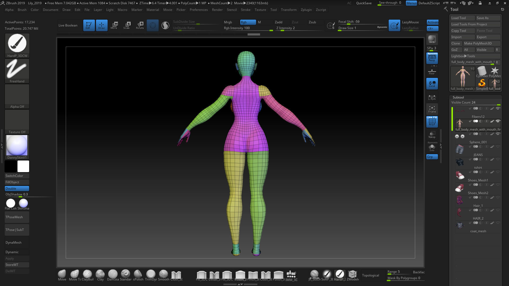The image size is (509, 286).
Task: Open the DannySkinV1 material sphere
Action: tap(17, 147)
